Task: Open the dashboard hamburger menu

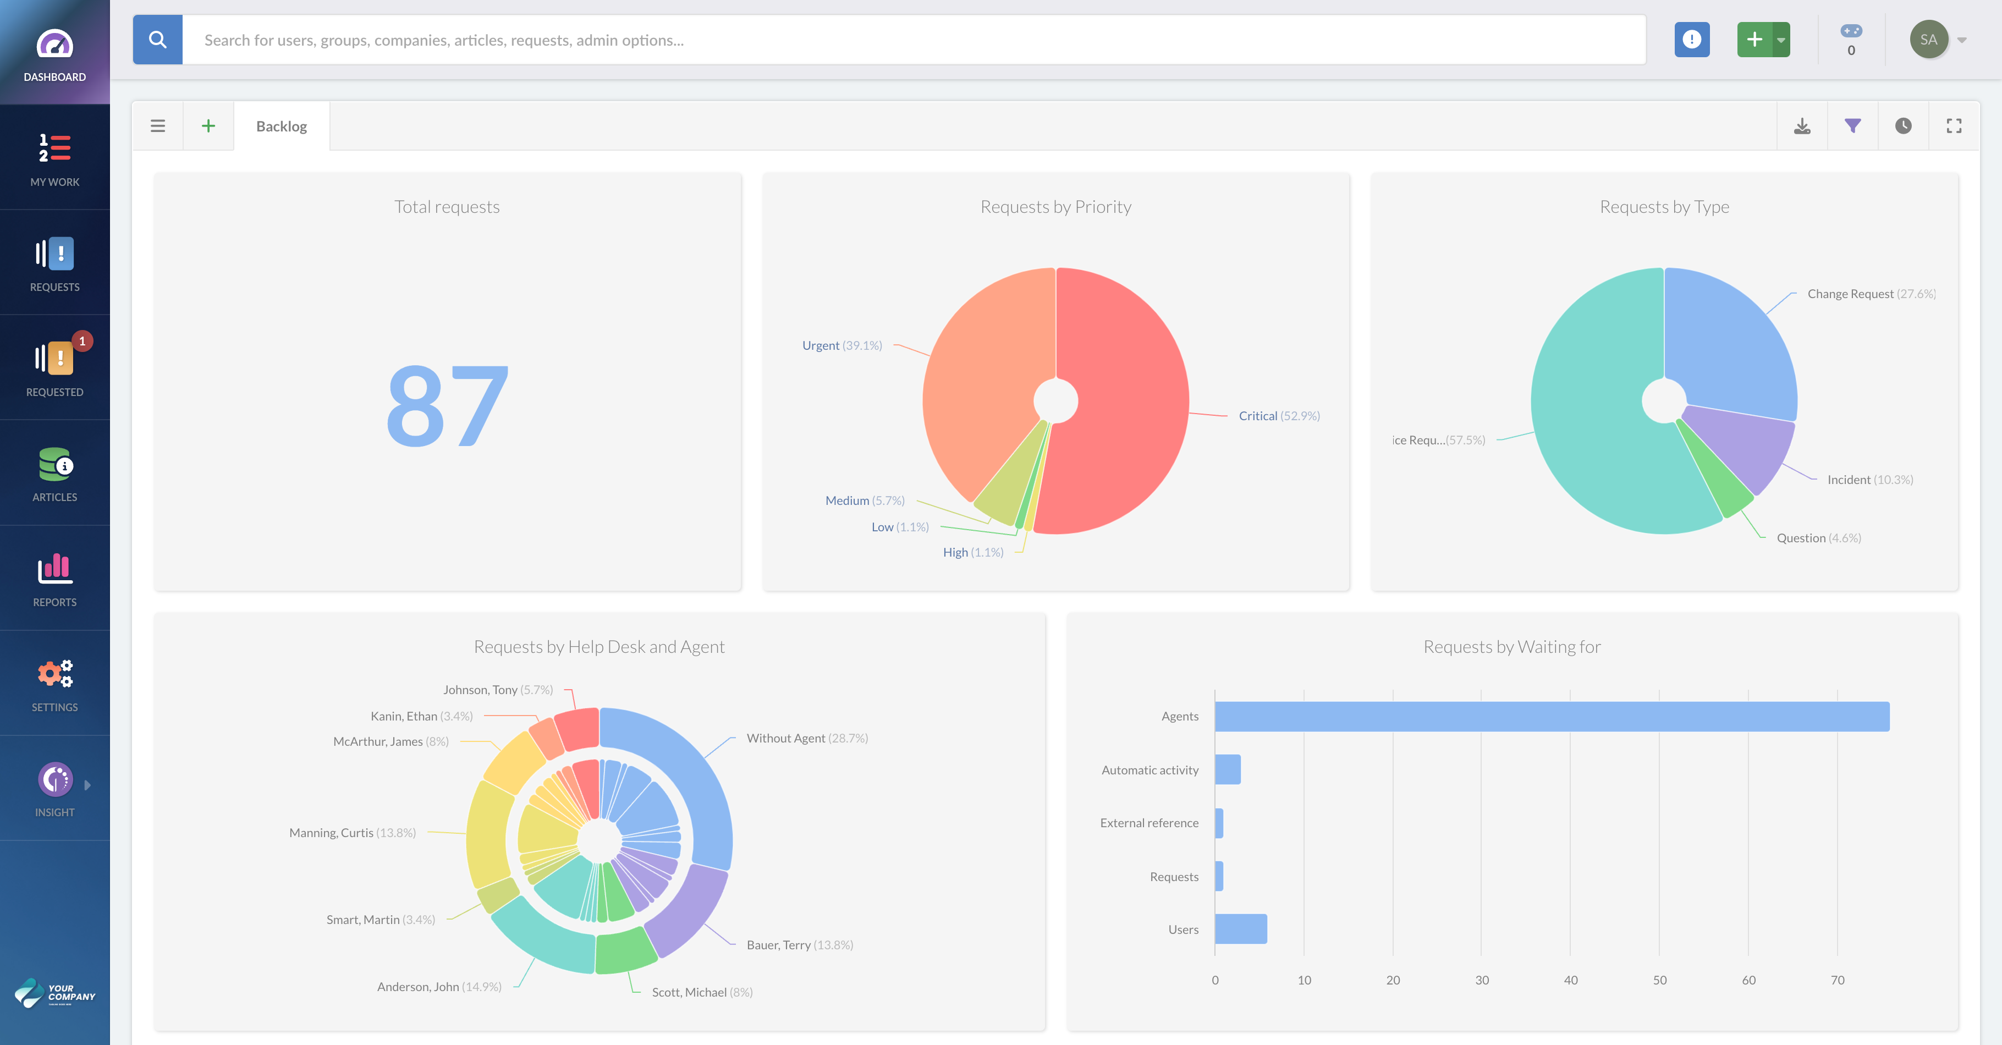Action: pos(157,125)
